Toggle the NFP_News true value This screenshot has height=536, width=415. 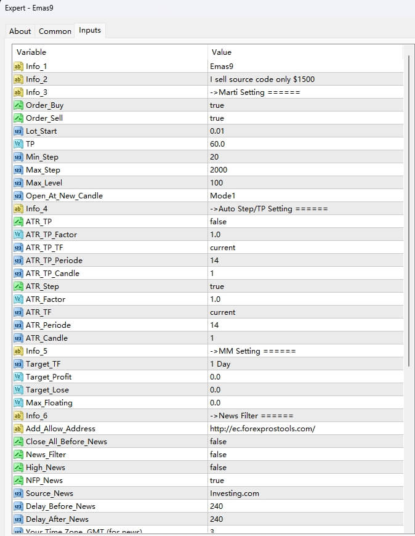[x=217, y=481]
